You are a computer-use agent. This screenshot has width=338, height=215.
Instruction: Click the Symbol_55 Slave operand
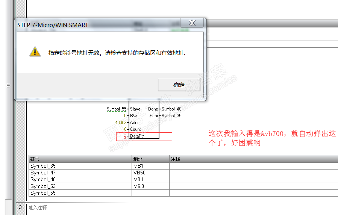tap(117, 109)
